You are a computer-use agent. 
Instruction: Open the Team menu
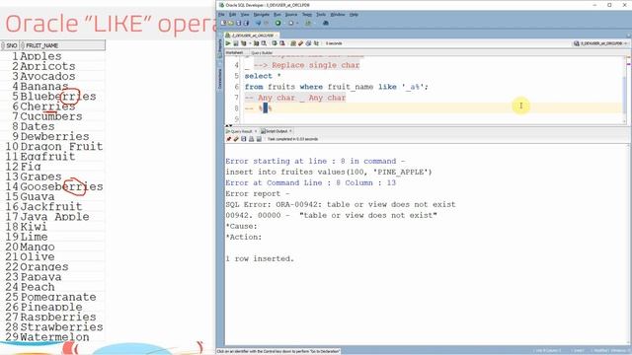point(307,15)
